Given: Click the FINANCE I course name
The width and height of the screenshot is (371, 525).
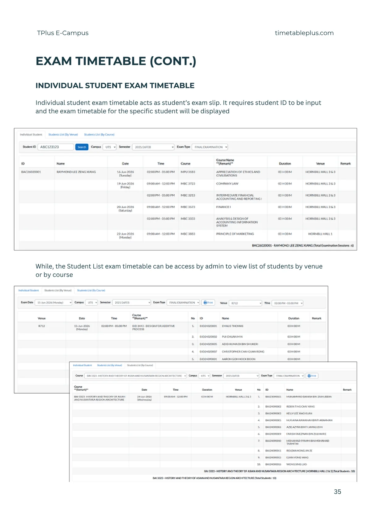Looking at the screenshot, I should click(x=223, y=207).
